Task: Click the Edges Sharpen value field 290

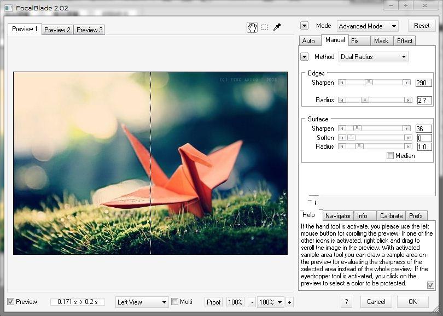Action: click(x=423, y=83)
